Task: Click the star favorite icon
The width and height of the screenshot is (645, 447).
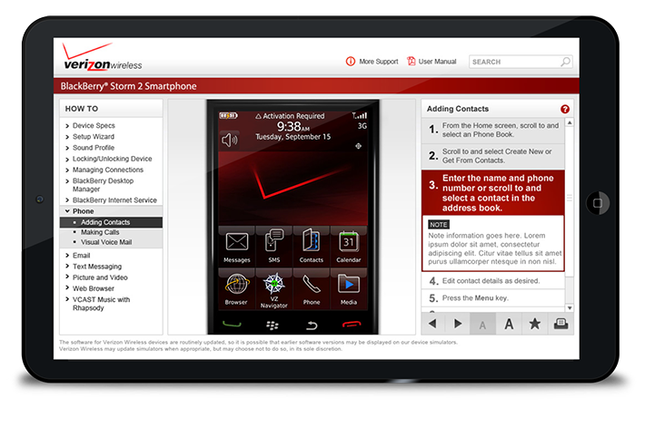Action: pyautogui.click(x=535, y=324)
